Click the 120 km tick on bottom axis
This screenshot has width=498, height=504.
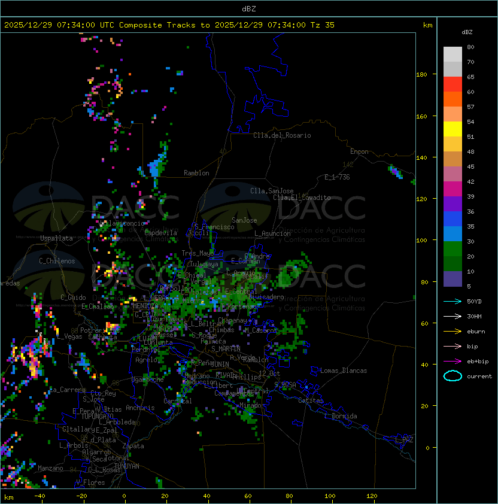pyautogui.click(x=372, y=496)
